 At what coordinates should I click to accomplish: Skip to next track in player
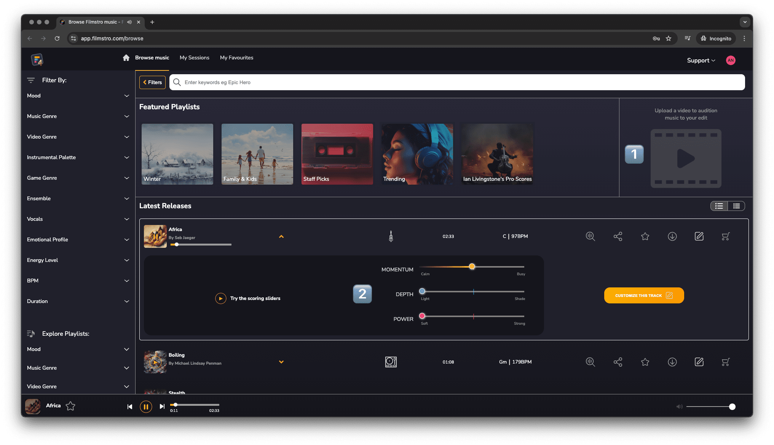(162, 407)
